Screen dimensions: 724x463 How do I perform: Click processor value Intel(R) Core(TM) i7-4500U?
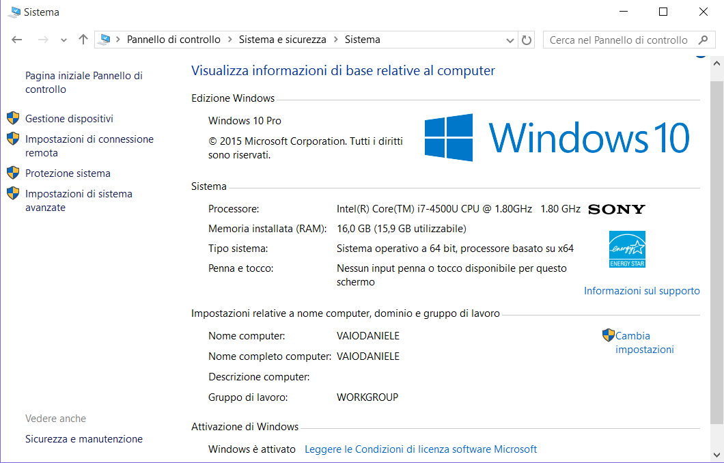(x=458, y=209)
